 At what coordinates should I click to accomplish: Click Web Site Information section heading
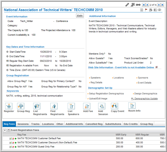click(121, 68)
